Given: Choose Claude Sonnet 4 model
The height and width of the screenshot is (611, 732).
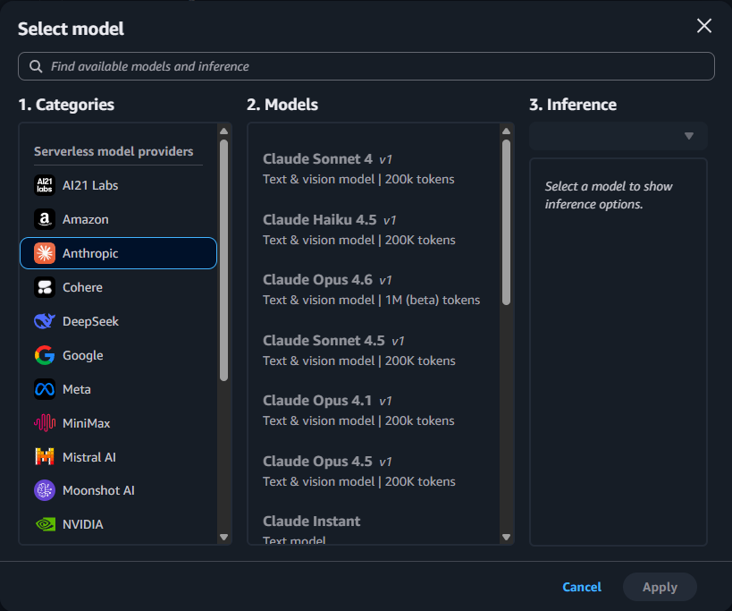Looking at the screenshot, I should click(358, 168).
